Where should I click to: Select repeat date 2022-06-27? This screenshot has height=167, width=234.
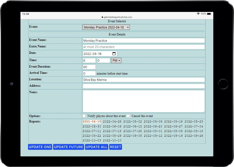coord(173,126)
